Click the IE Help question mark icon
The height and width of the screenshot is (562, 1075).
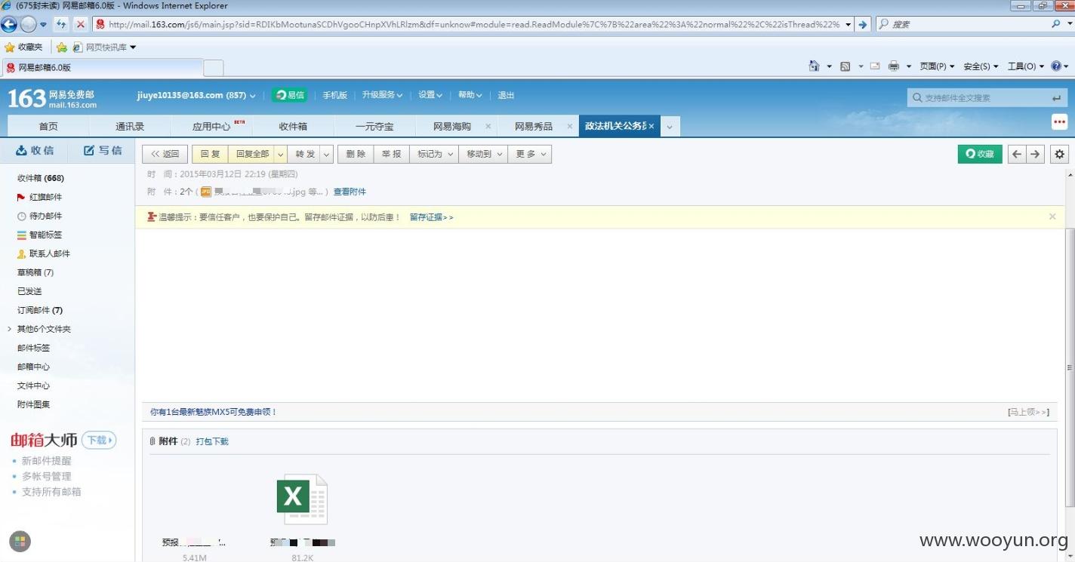1056,66
